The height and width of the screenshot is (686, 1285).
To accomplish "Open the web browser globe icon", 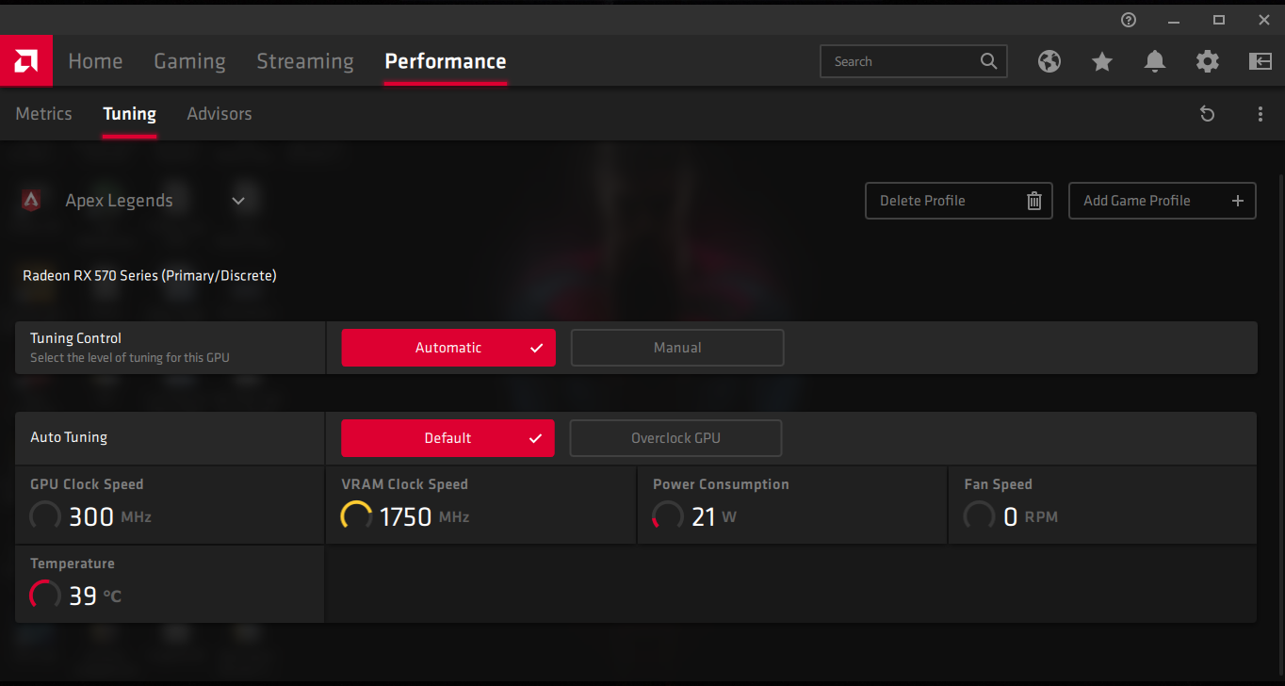I will coord(1049,61).
